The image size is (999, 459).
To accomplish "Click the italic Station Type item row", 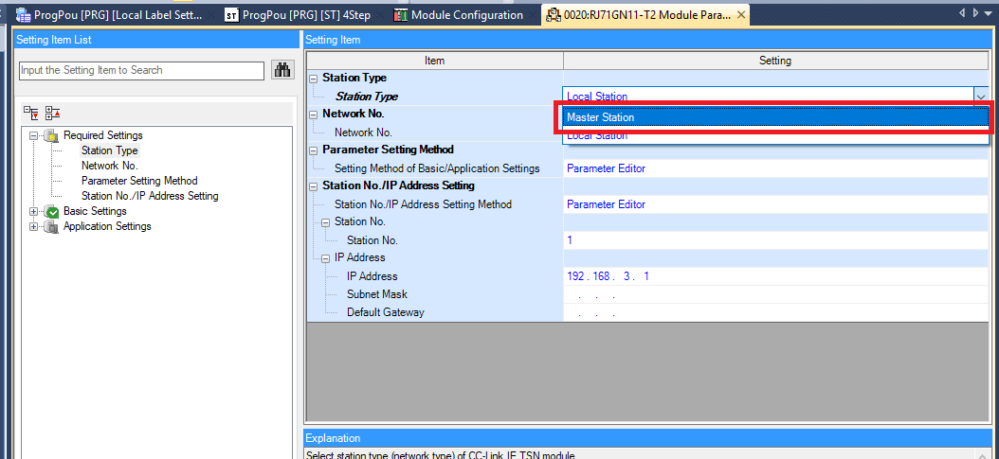I will tap(367, 97).
